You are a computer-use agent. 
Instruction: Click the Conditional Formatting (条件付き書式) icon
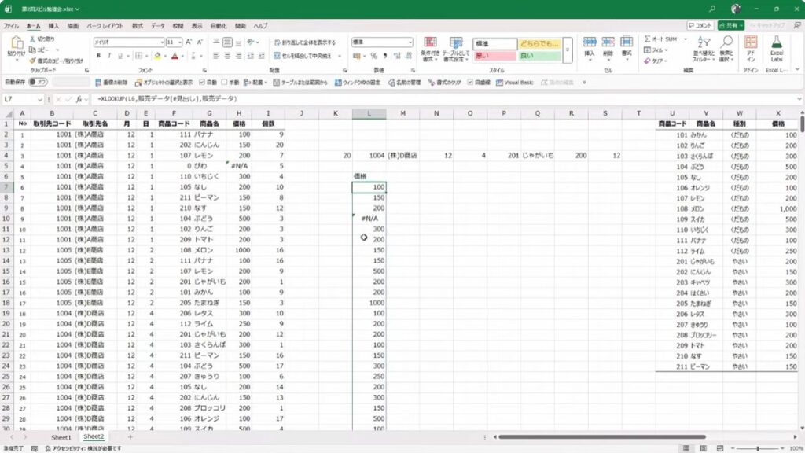pyautogui.click(x=430, y=44)
